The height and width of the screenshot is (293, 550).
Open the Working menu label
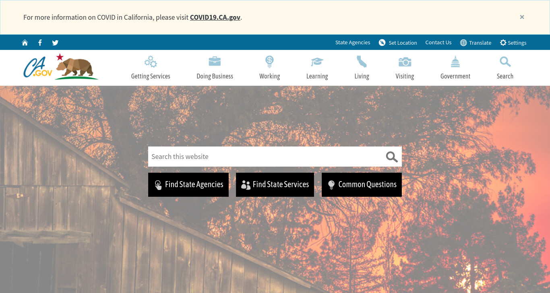[x=269, y=76]
